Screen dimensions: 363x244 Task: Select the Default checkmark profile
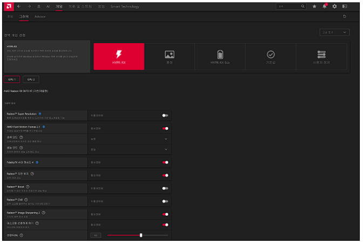point(271,57)
